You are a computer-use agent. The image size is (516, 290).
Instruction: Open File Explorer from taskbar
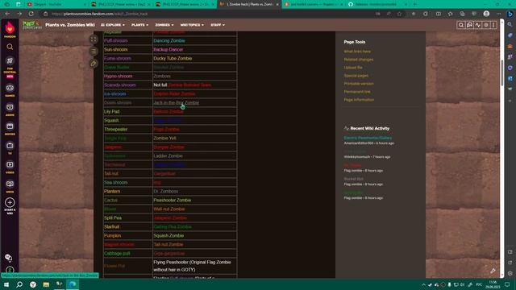pos(46,284)
